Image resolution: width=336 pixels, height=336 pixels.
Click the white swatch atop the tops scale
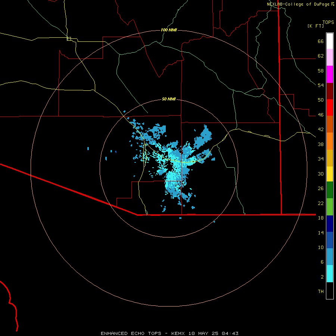coord(330,41)
